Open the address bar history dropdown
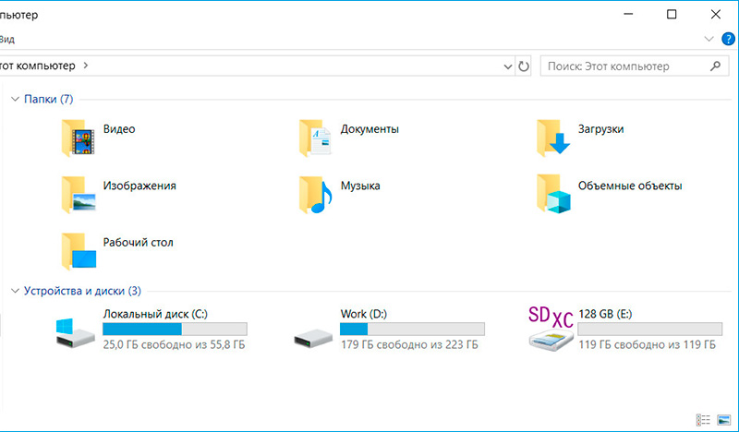This screenshot has width=739, height=432. click(x=507, y=66)
